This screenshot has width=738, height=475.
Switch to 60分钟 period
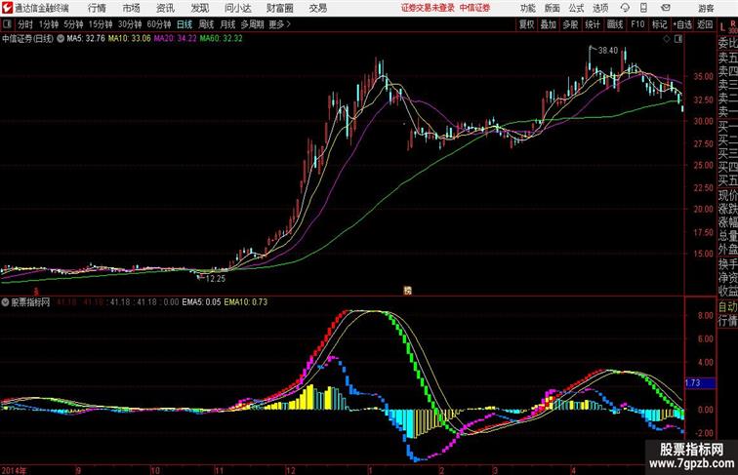158,24
